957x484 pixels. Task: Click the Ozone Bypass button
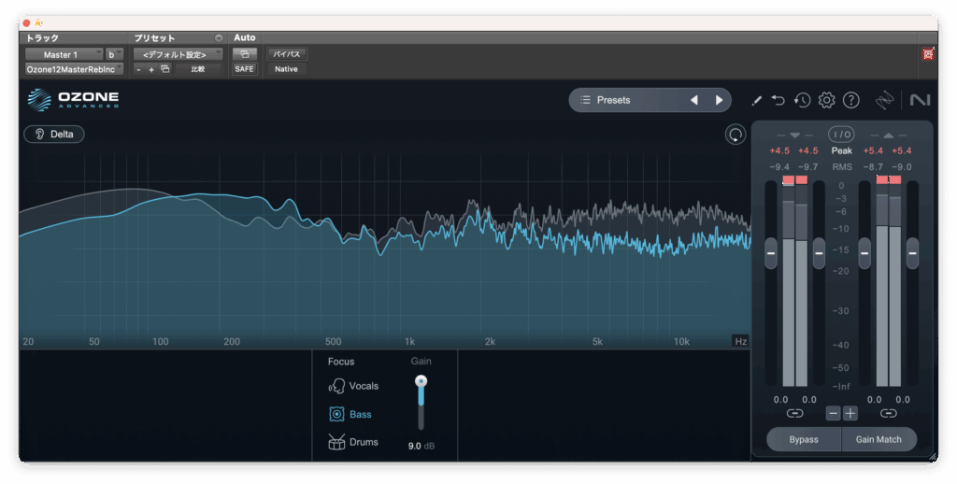(x=803, y=439)
